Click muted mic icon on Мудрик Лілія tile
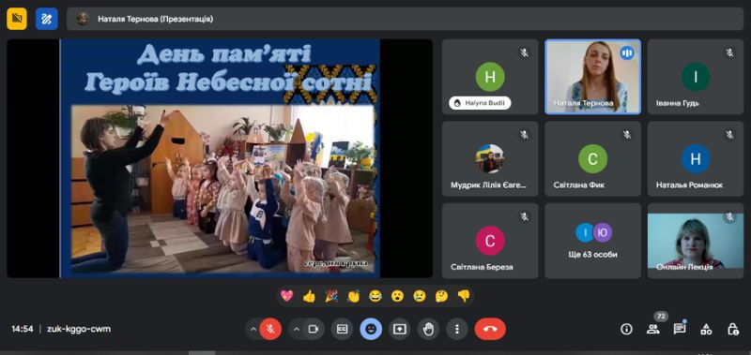 pyautogui.click(x=525, y=135)
